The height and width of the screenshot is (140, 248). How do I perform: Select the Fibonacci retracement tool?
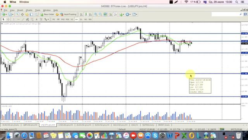32,19
